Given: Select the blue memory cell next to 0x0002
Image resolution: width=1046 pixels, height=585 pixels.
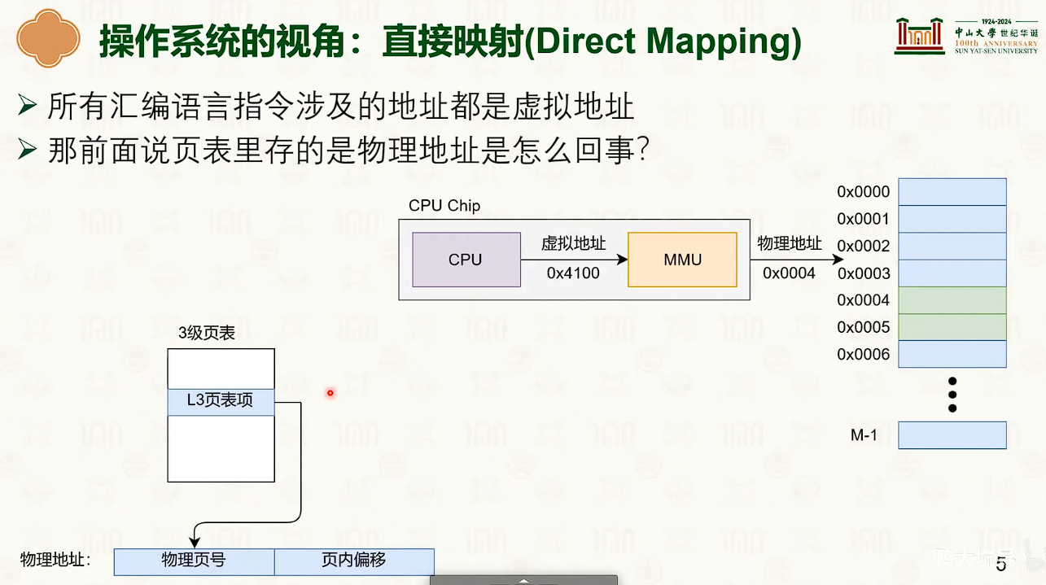Looking at the screenshot, I should pos(952,246).
